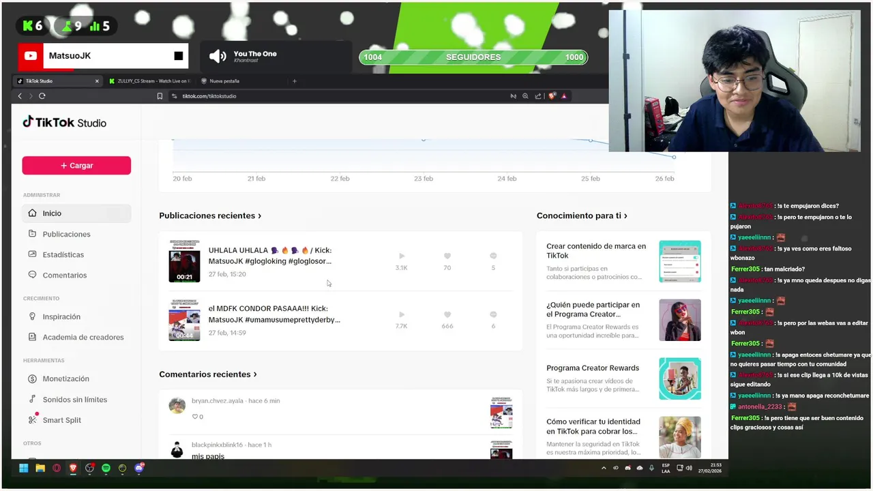Click likes heart showing 666
The width and height of the screenshot is (873, 491).
pos(447,314)
